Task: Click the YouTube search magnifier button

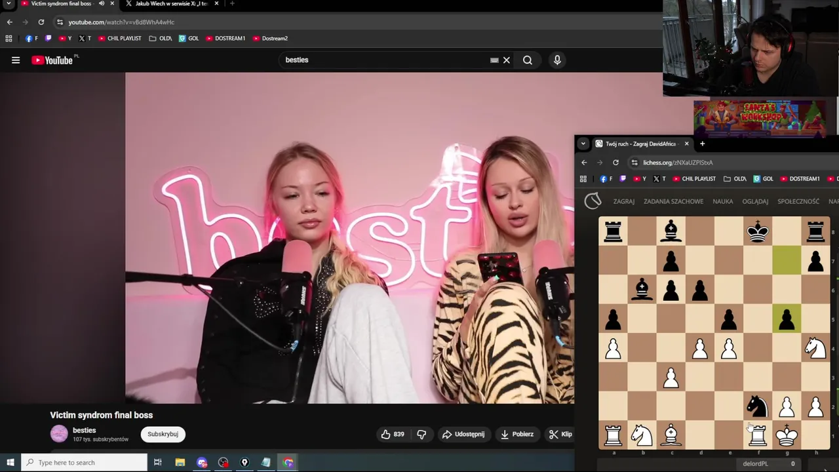Action: [528, 60]
